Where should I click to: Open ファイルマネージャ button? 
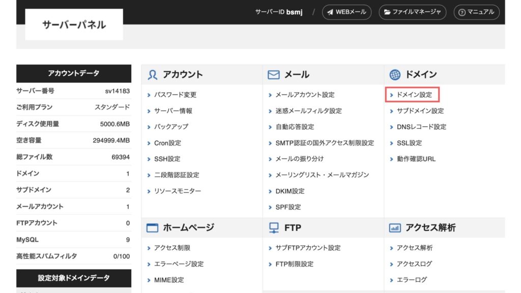pos(412,12)
